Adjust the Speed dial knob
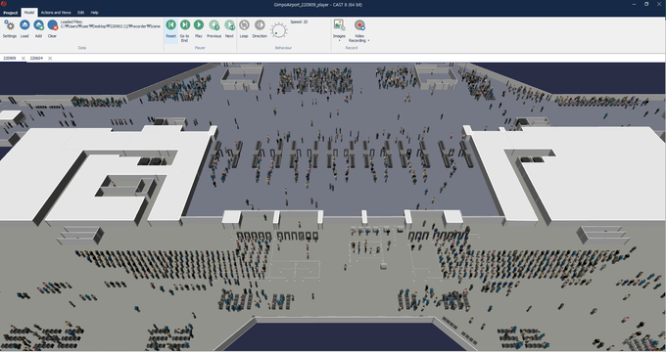 click(279, 30)
